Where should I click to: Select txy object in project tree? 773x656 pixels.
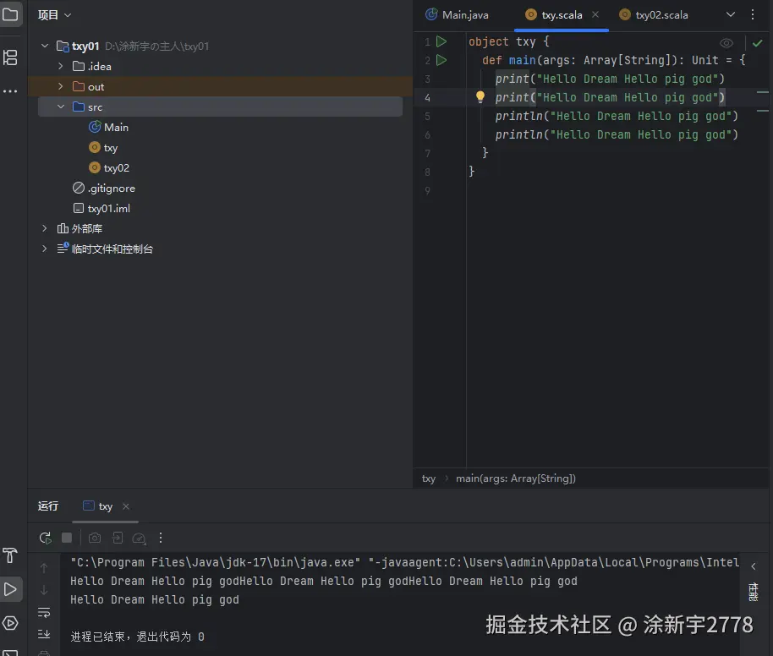tap(103, 147)
